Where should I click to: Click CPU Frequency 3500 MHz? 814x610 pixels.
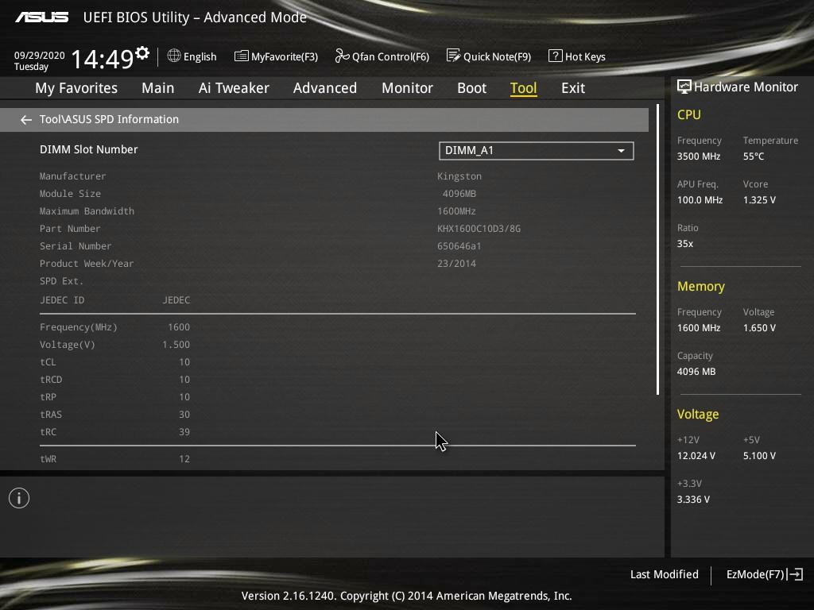click(699, 156)
